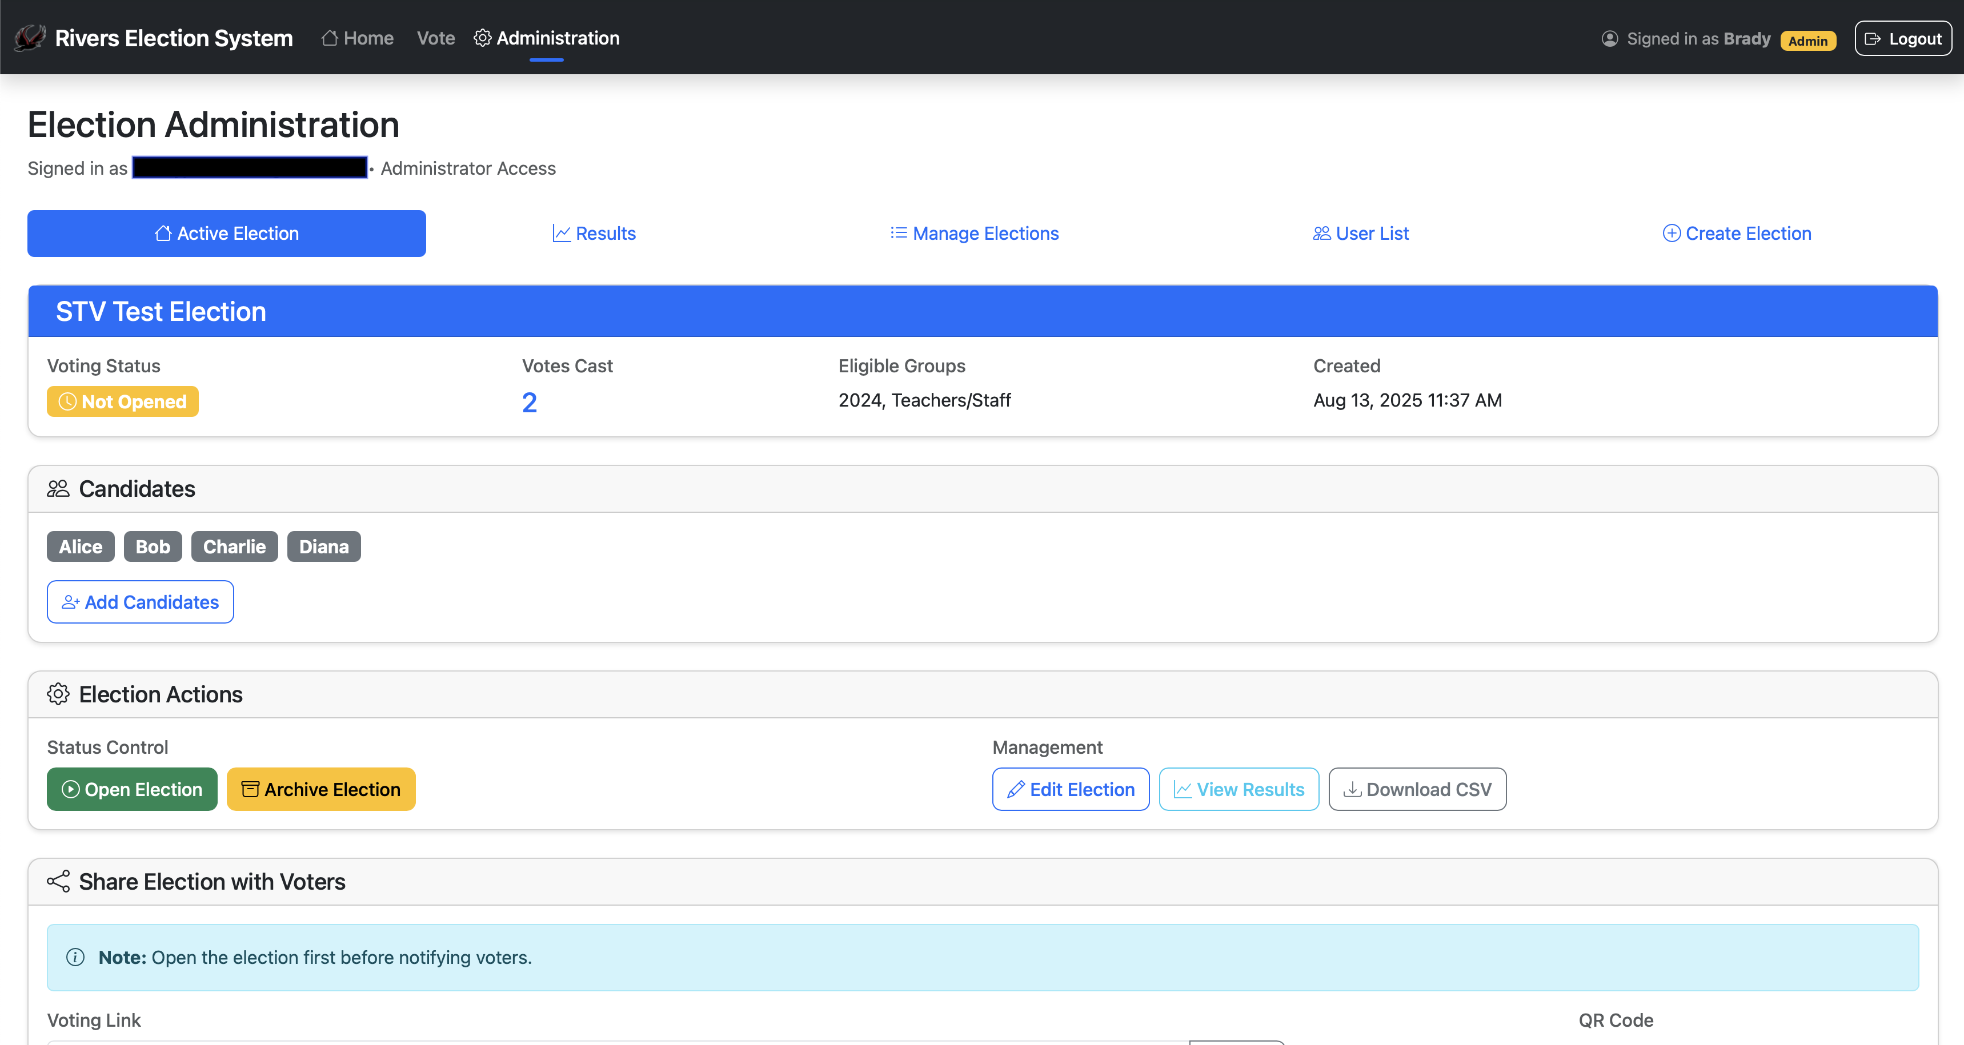The image size is (1964, 1045).
Task: Click the info icon in the Note alert
Action: tap(75, 957)
